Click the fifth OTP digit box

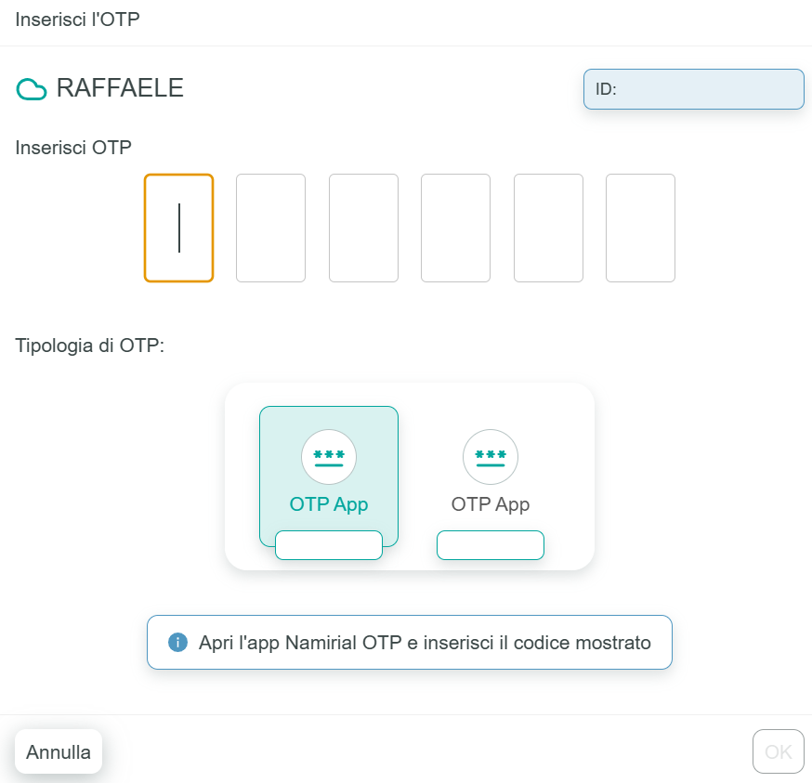(x=548, y=228)
